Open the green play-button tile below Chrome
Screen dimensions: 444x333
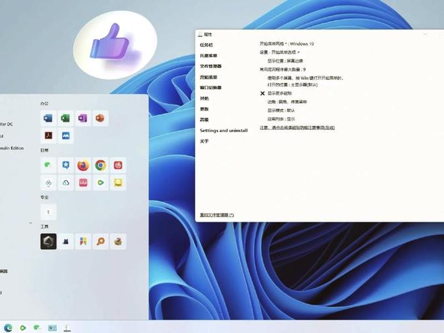(x=100, y=183)
